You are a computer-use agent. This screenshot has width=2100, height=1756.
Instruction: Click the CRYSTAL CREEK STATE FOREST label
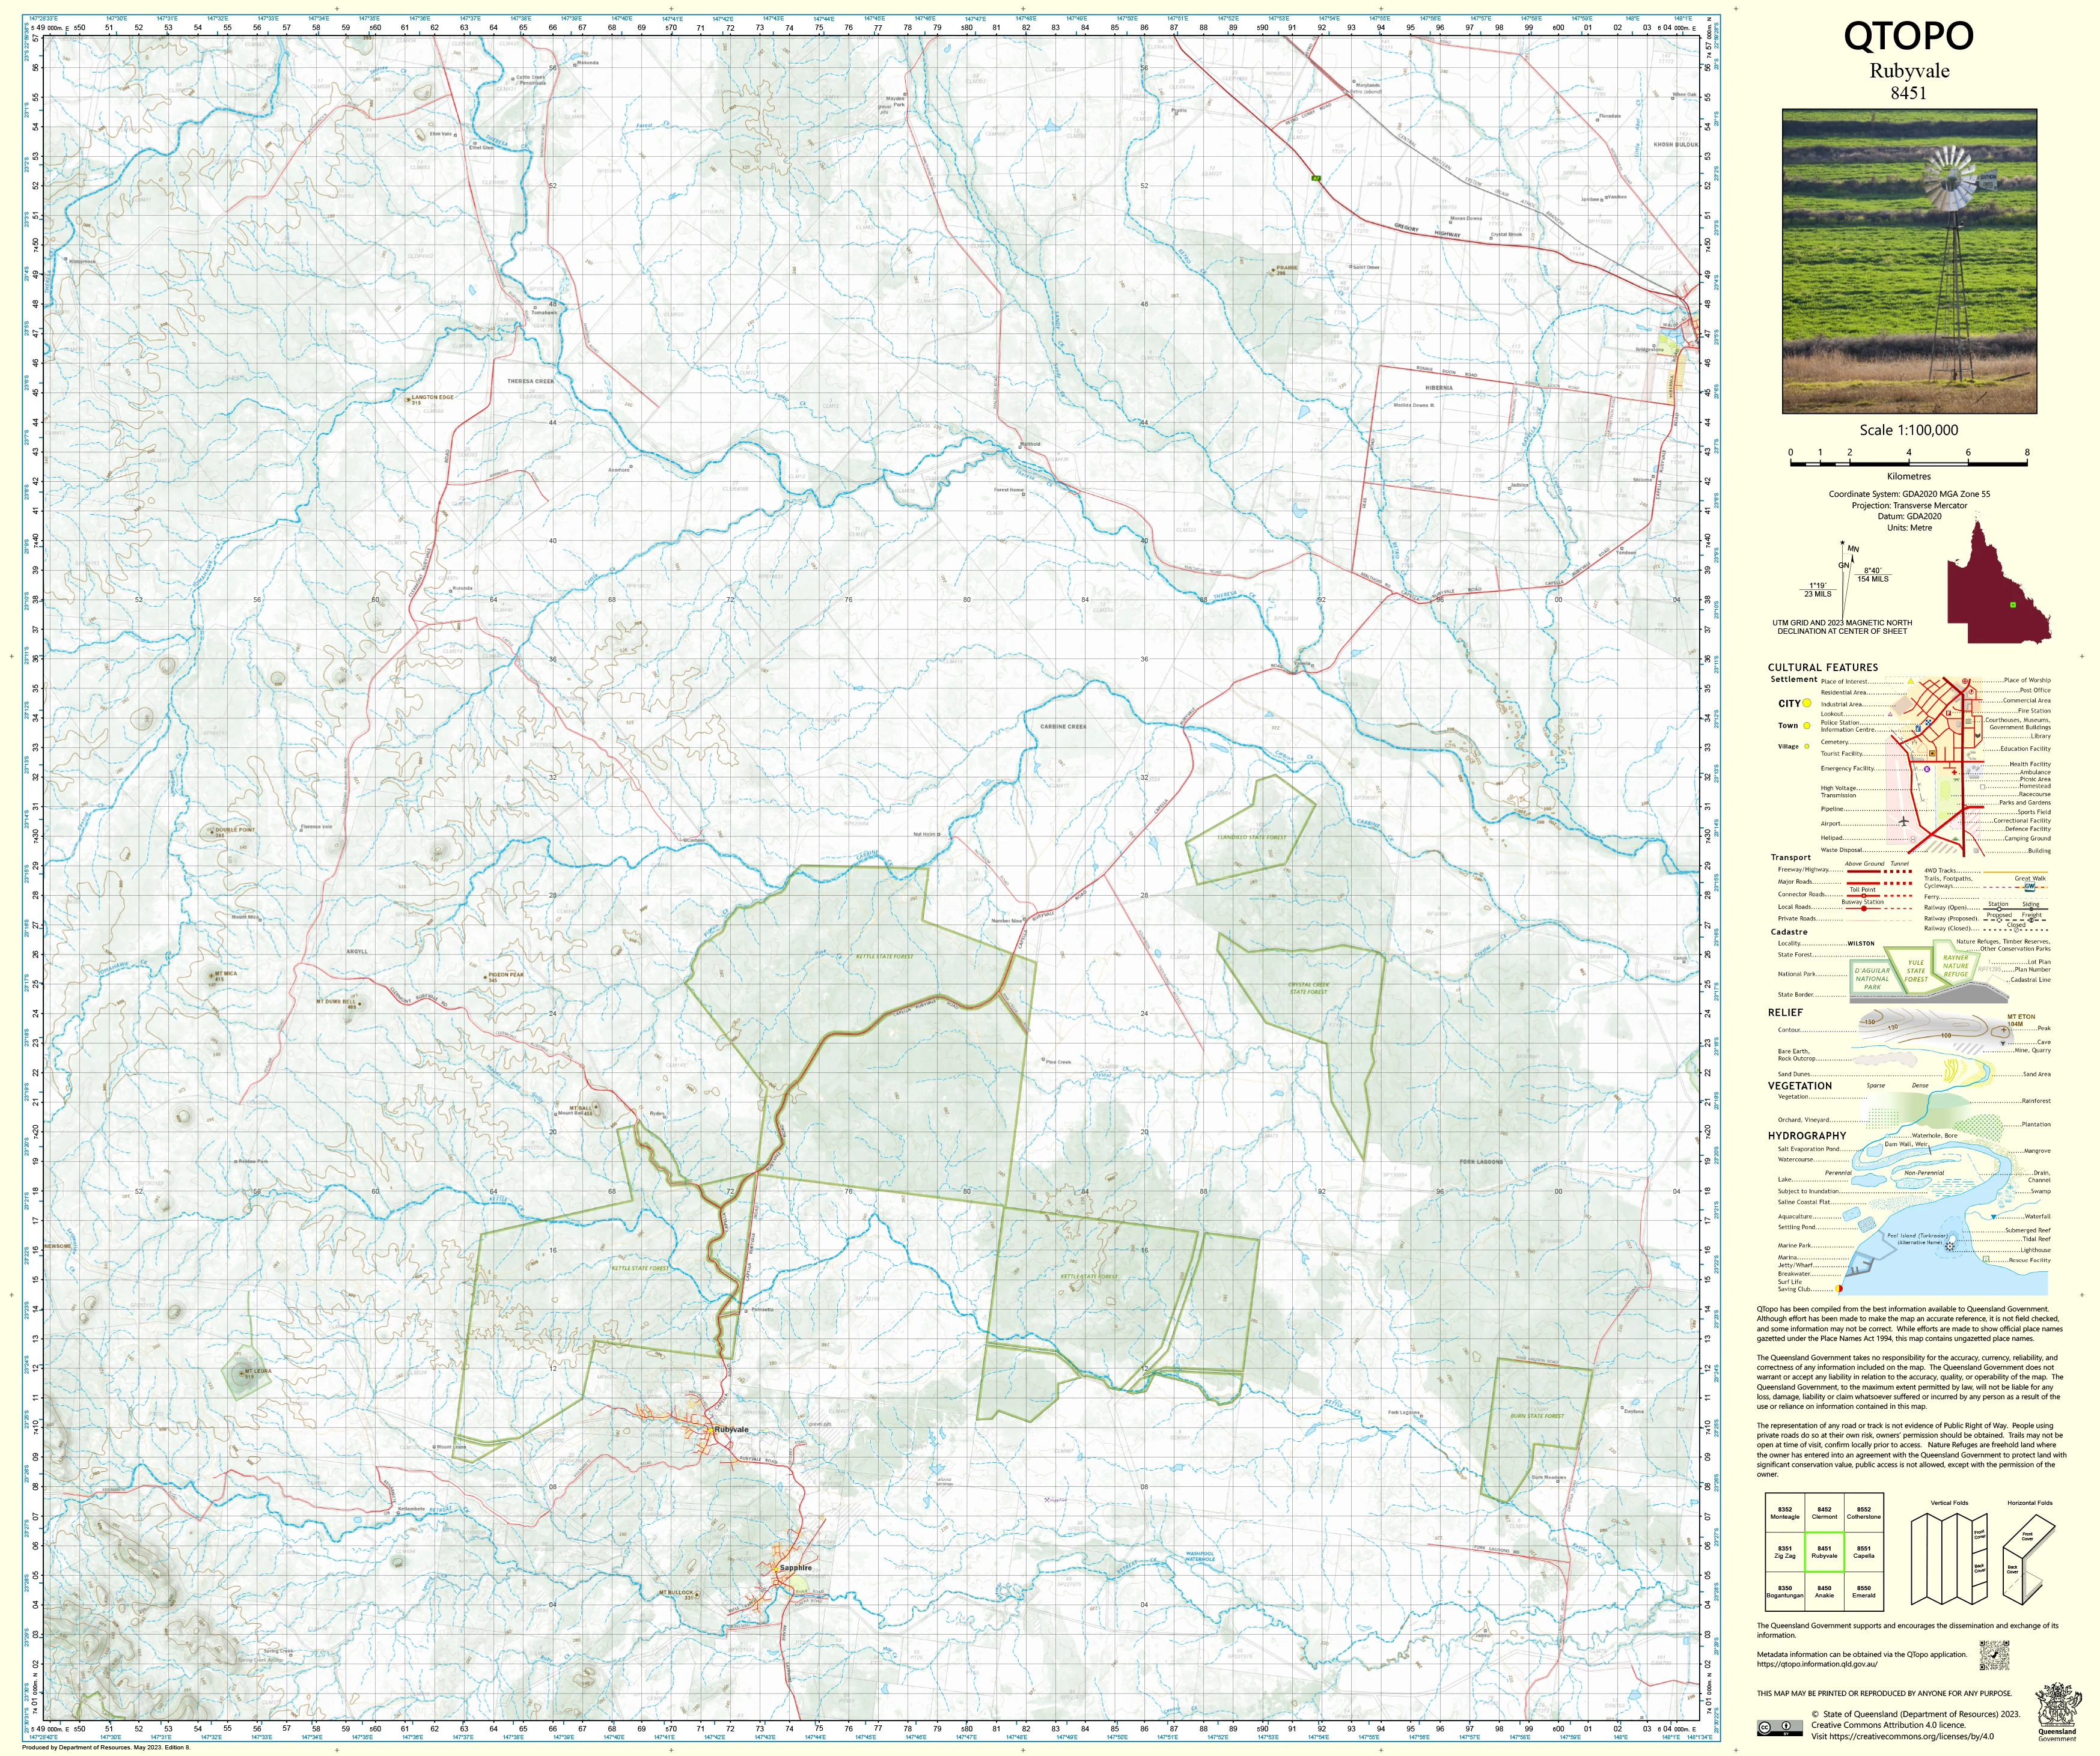coord(1308,988)
